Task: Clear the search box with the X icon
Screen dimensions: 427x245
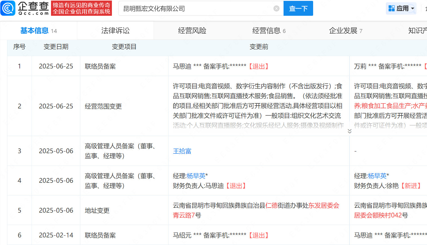Action: (x=276, y=8)
